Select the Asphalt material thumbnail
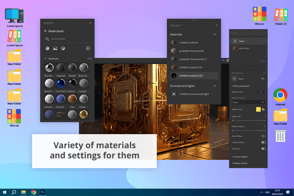294x196 pixels. pyautogui.click(x=61, y=68)
